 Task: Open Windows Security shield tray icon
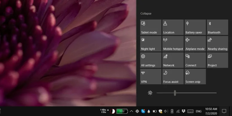click(160, 111)
